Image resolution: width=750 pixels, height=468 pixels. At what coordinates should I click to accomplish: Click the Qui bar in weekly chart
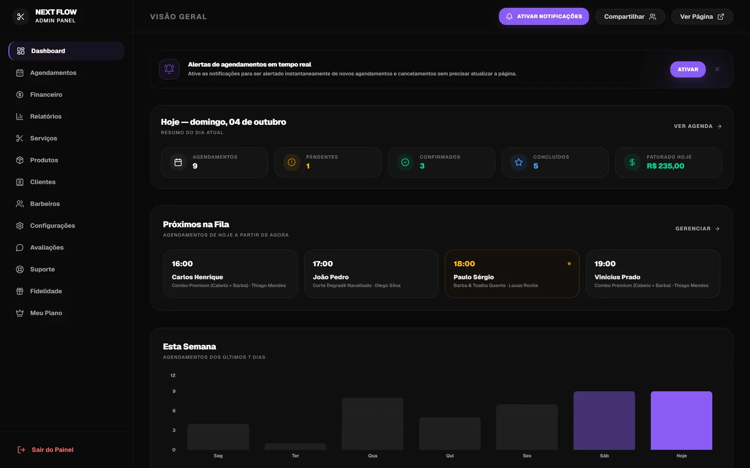pyautogui.click(x=450, y=434)
